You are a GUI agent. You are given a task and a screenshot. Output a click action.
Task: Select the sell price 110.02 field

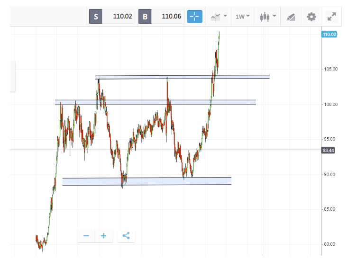[119, 17]
